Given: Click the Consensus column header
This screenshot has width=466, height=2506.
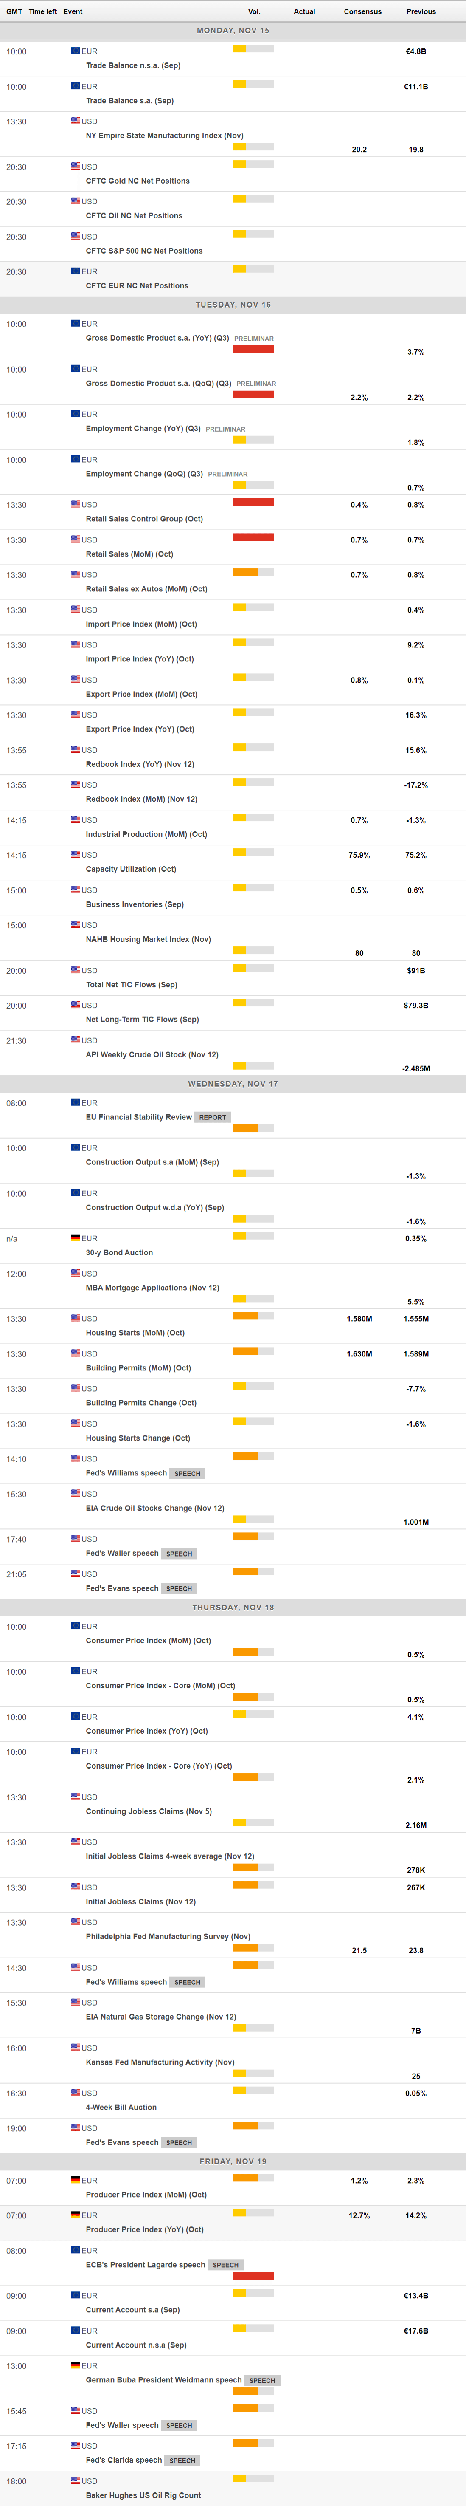Looking at the screenshot, I should click(362, 11).
